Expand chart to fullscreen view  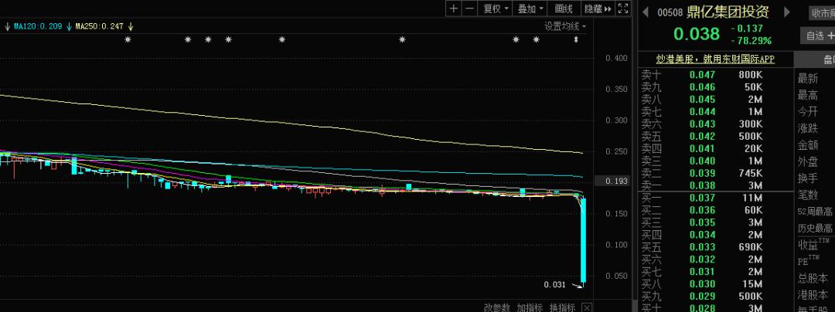click(625, 8)
